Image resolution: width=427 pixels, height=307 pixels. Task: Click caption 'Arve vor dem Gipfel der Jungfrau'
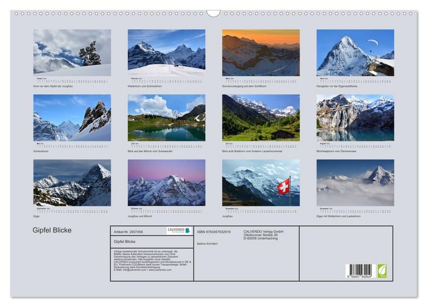(53, 86)
